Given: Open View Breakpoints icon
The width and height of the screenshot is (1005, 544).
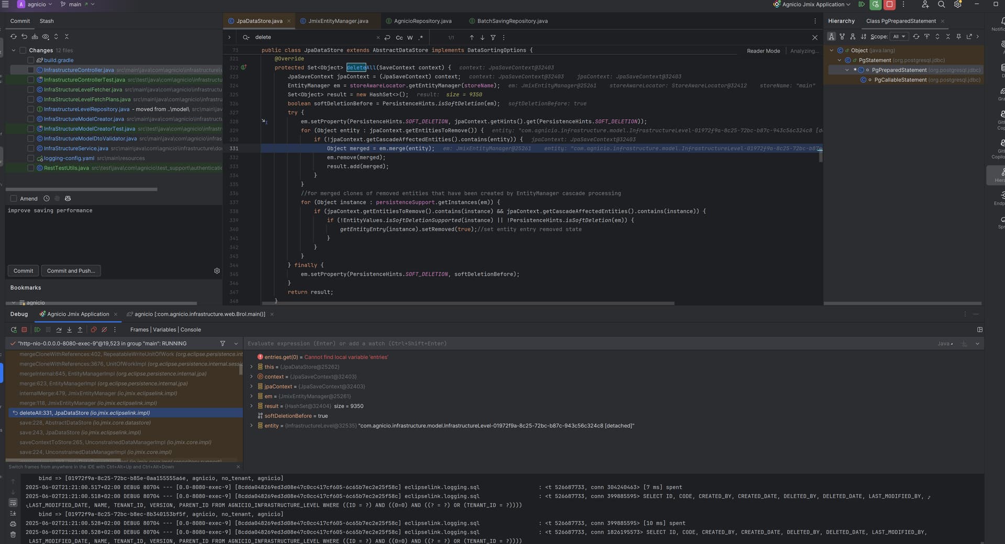Looking at the screenshot, I should [94, 330].
